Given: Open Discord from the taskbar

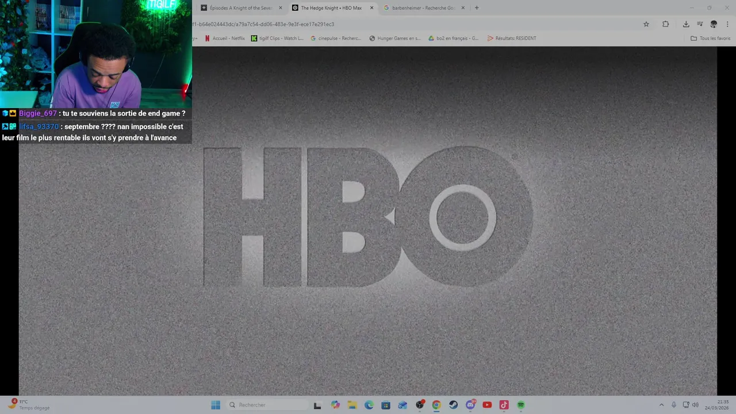Looking at the screenshot, I should (470, 405).
